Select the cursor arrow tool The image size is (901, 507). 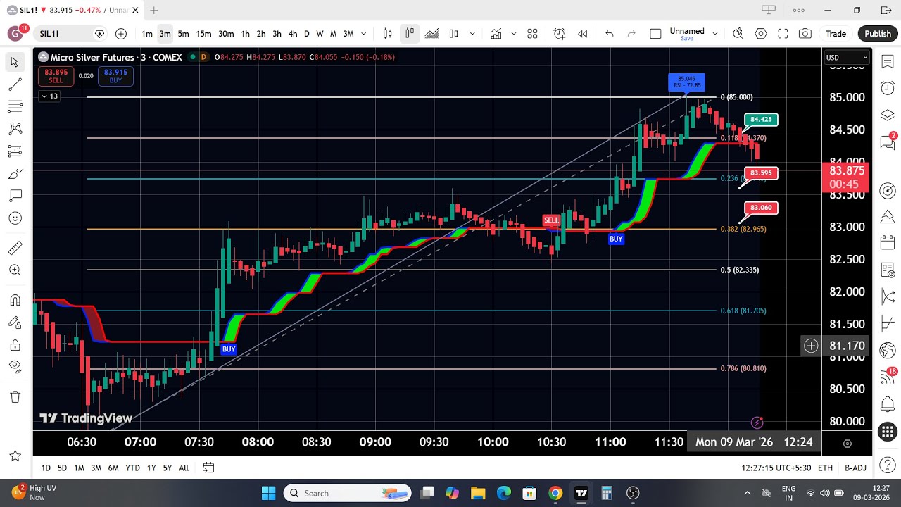15,63
